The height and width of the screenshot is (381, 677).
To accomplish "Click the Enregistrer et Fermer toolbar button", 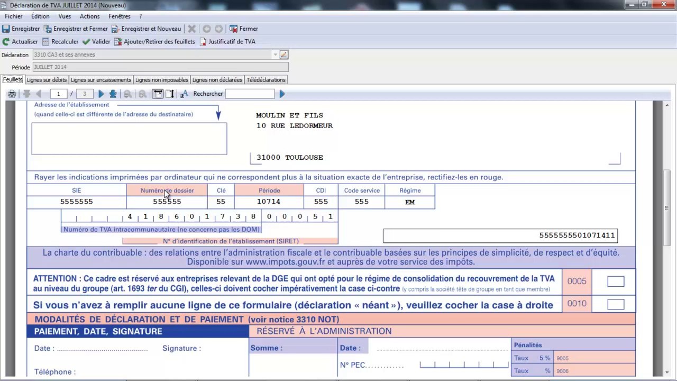I will click(76, 29).
